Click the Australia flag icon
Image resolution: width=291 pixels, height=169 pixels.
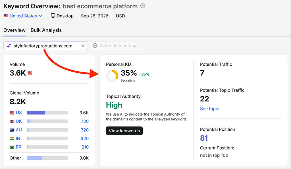[12, 130]
